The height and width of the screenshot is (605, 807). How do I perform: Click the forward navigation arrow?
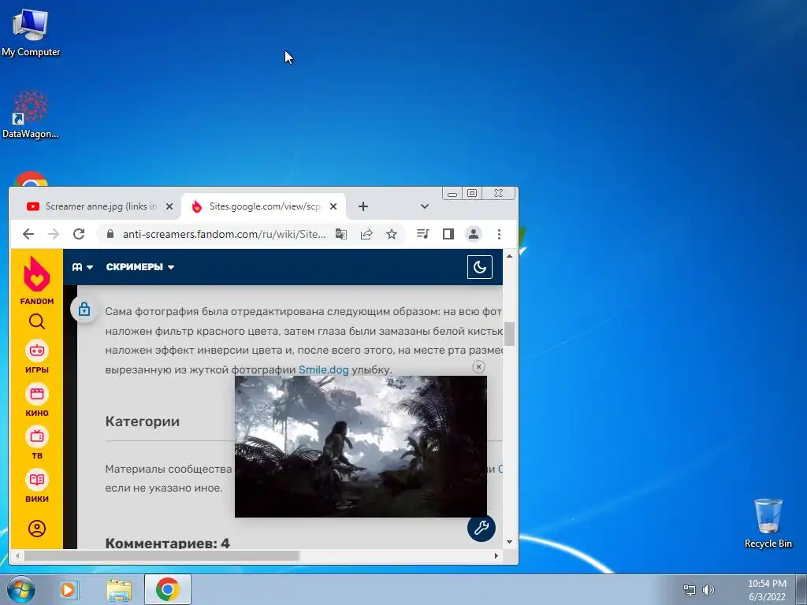[54, 234]
